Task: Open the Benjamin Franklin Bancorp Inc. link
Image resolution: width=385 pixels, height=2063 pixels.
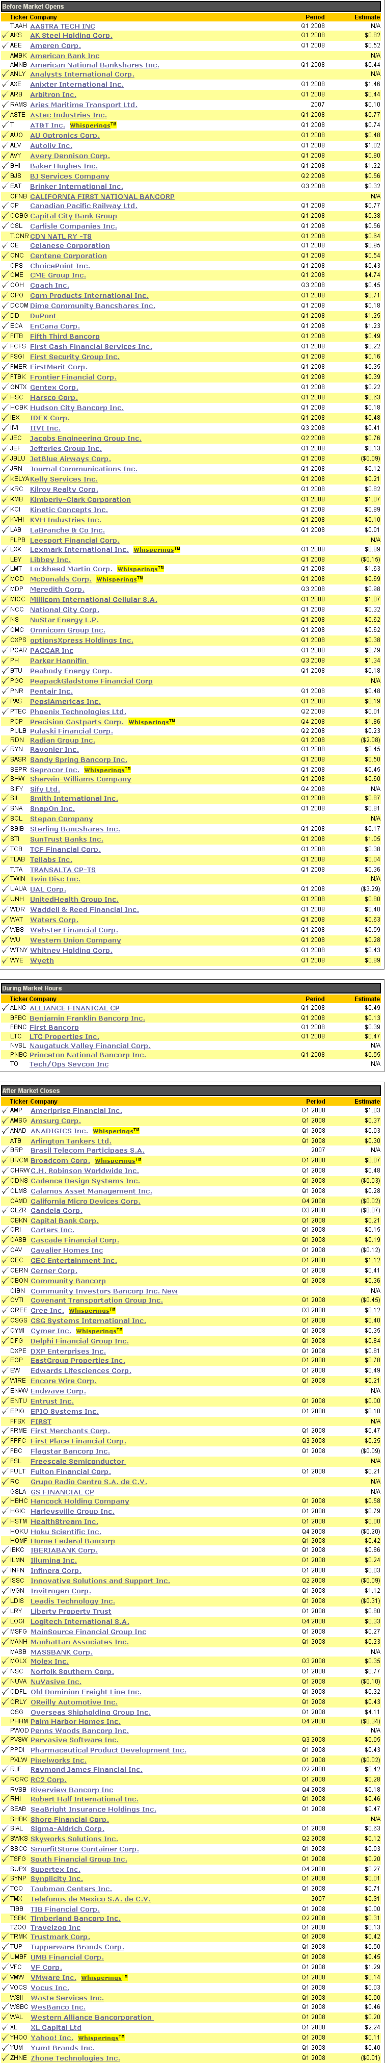Action: [x=88, y=1018]
